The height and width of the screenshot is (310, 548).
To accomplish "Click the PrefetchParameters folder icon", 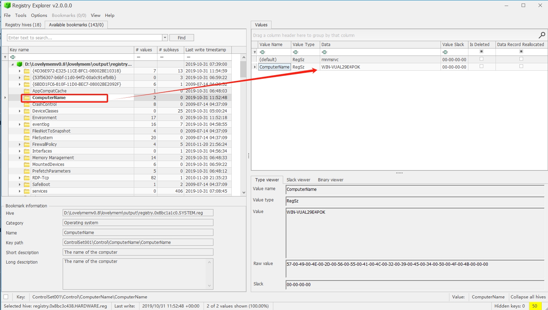I will pos(27,171).
